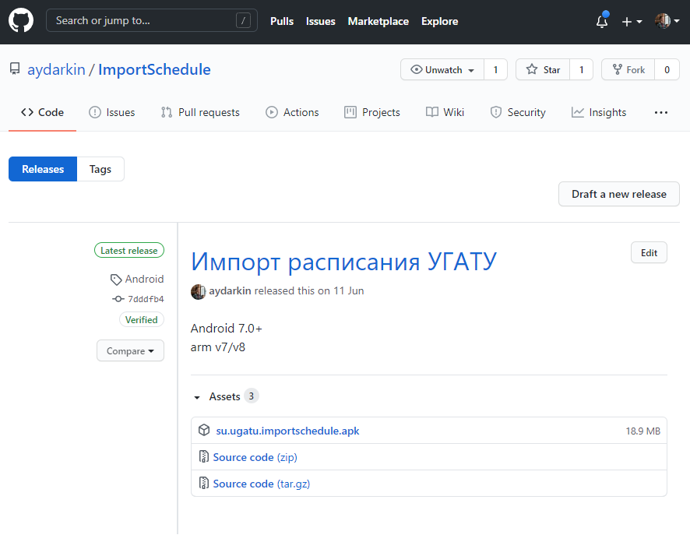Star the ImportSchedule repository
Viewport: 690px width, 549px height.
tap(543, 69)
